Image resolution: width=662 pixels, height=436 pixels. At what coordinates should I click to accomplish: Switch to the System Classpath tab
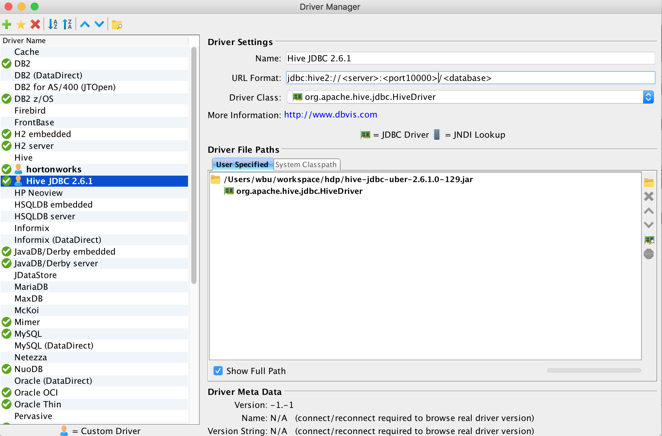pyautogui.click(x=306, y=164)
